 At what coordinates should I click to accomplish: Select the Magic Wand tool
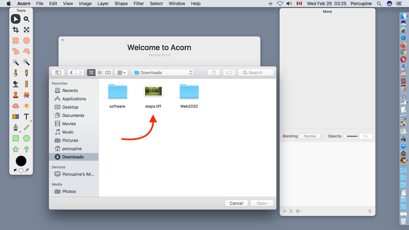[16, 62]
